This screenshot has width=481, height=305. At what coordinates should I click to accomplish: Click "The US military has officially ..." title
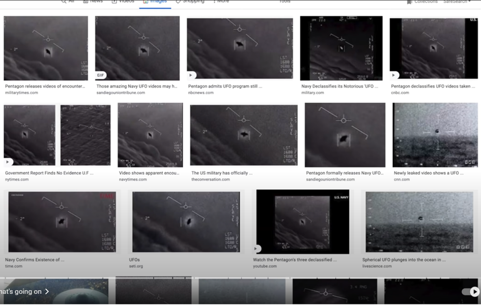click(x=222, y=173)
